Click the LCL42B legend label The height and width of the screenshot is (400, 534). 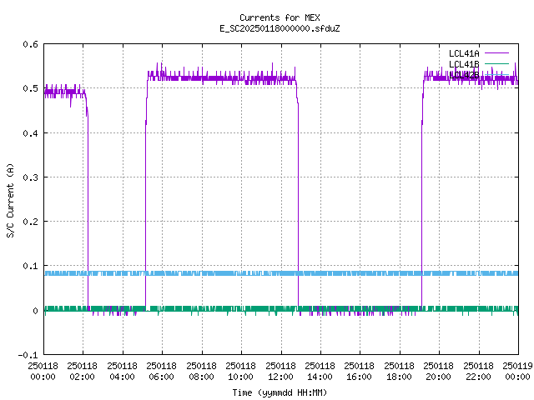point(464,75)
